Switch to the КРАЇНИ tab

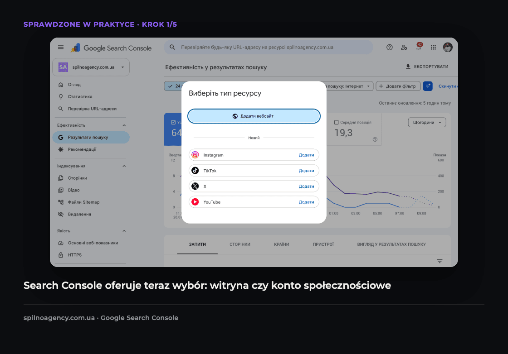(281, 244)
